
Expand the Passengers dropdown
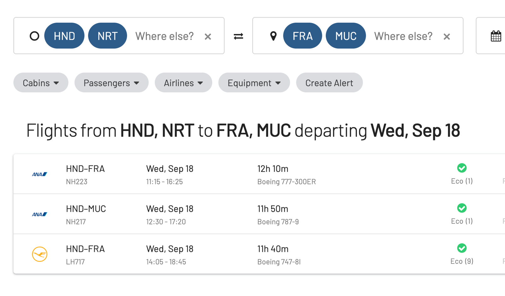click(x=111, y=83)
